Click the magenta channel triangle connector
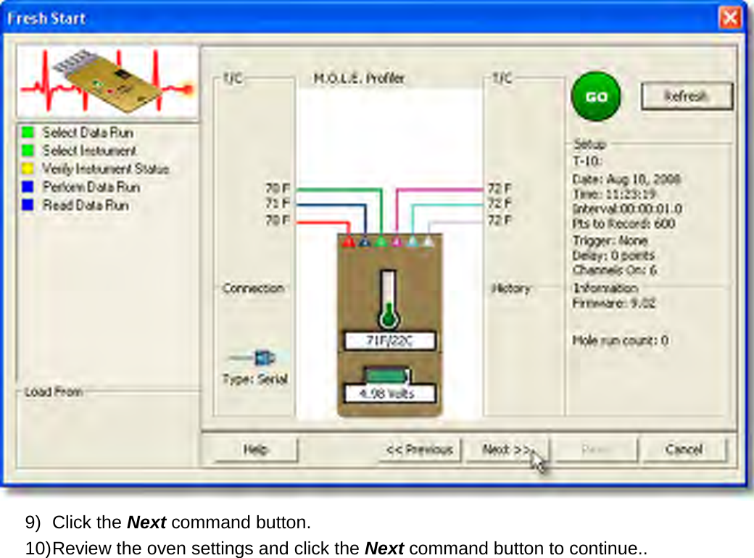This screenshot has width=754, height=558. 397,241
